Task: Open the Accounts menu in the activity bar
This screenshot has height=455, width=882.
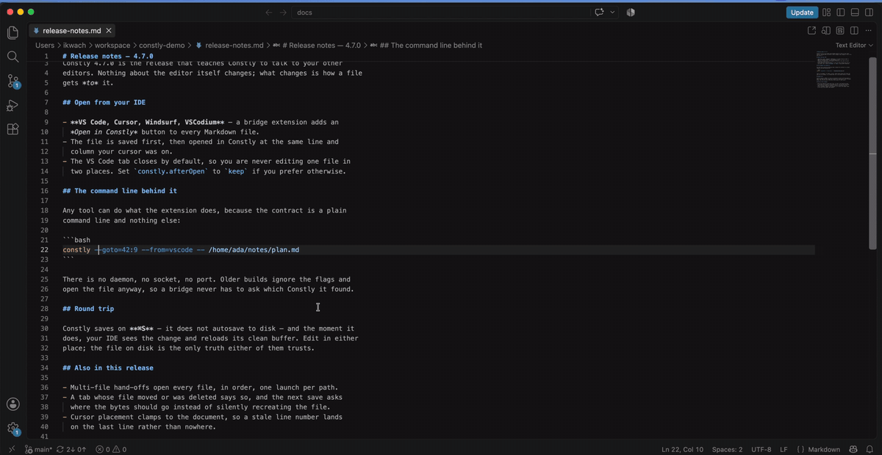Action: [12, 404]
